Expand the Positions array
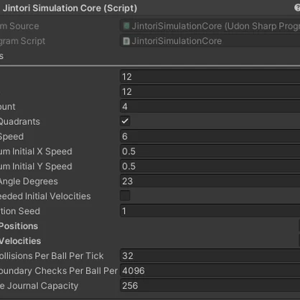This screenshot has width=300, height=300. click(19, 226)
